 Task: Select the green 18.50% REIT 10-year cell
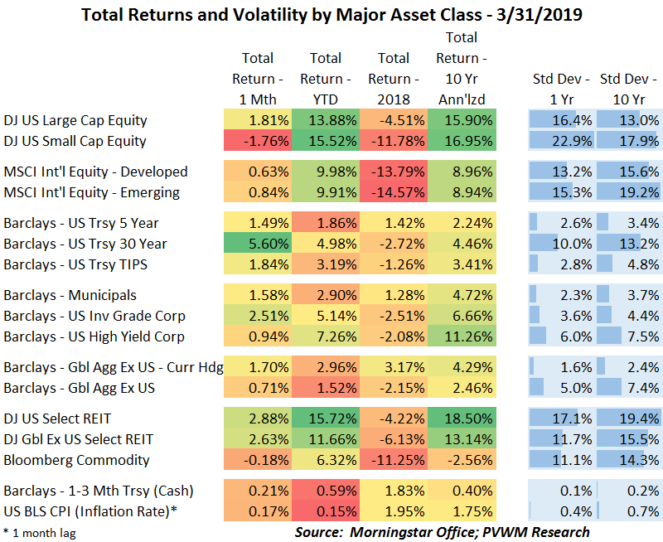click(462, 419)
